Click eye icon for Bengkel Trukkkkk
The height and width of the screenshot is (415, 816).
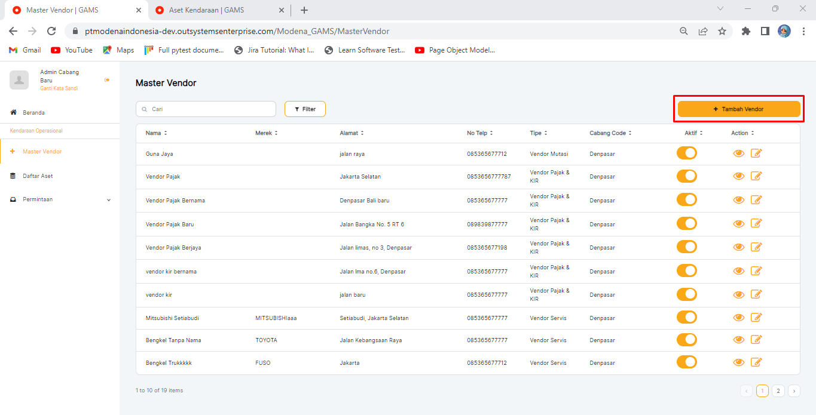(739, 362)
